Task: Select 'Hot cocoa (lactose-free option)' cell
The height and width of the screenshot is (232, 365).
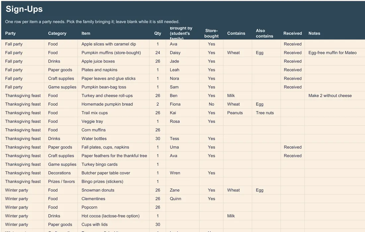Action: (113, 216)
